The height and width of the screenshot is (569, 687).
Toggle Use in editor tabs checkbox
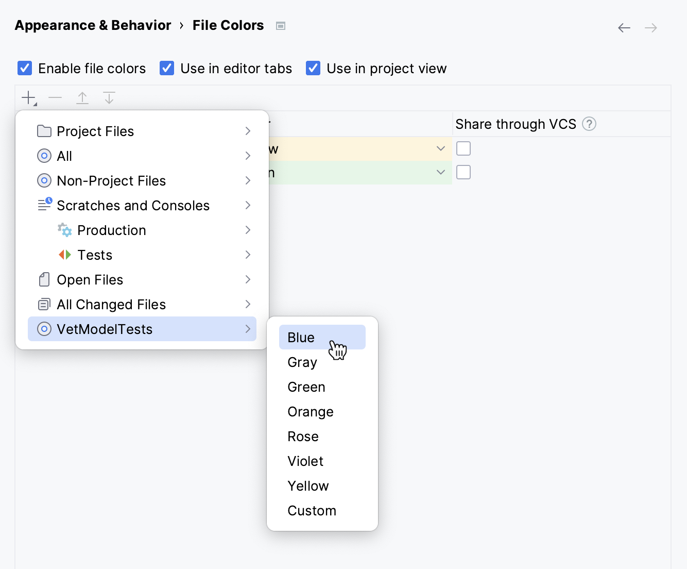(x=167, y=68)
